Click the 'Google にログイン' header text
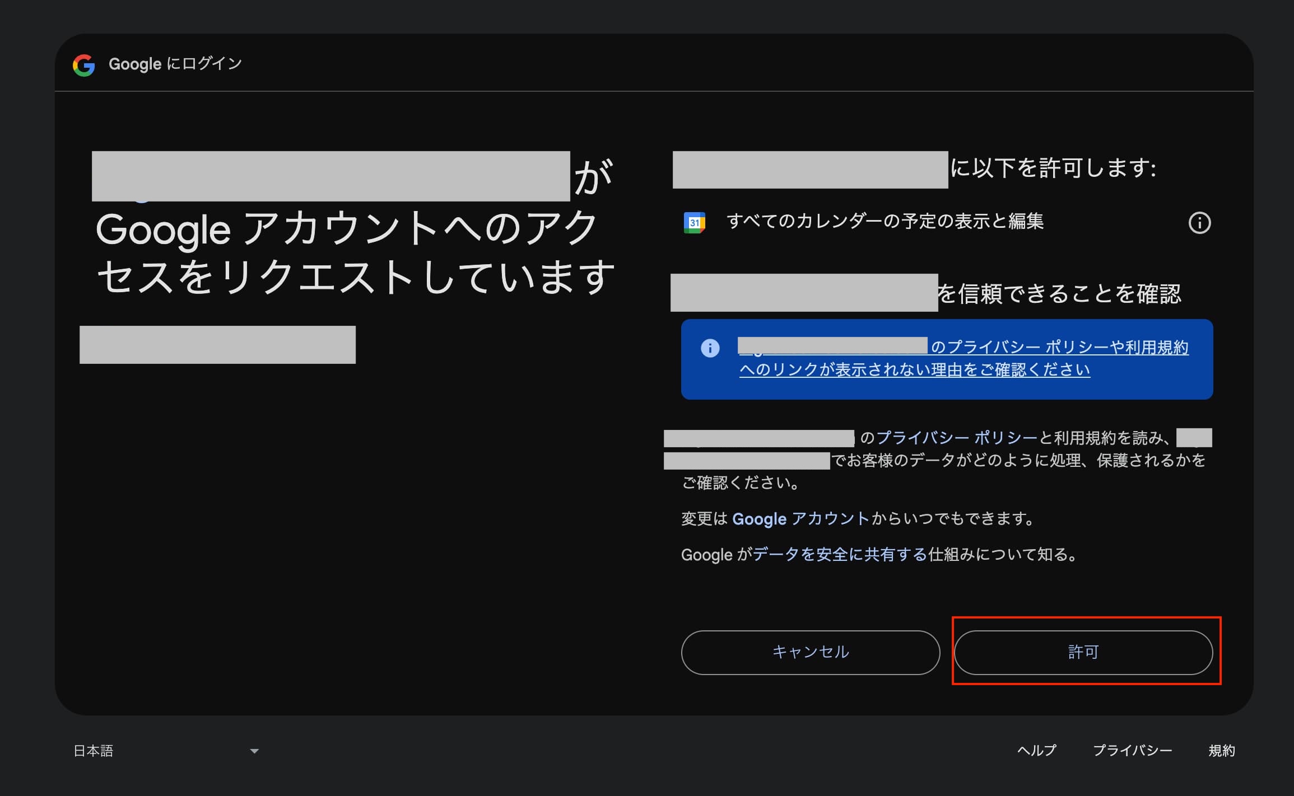 point(175,64)
